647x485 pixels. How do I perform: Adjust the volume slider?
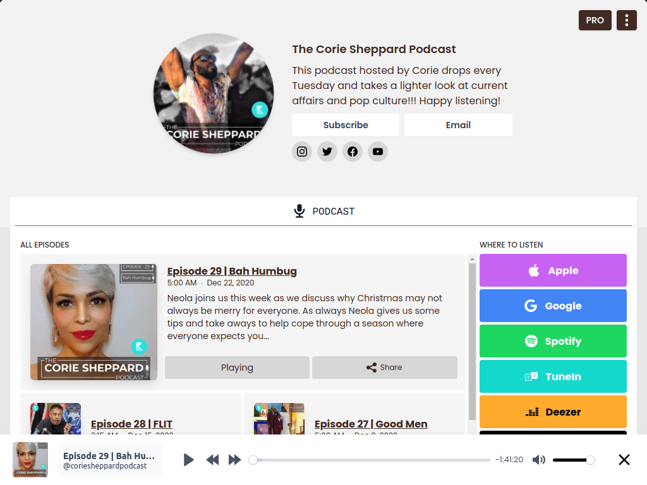point(573,460)
